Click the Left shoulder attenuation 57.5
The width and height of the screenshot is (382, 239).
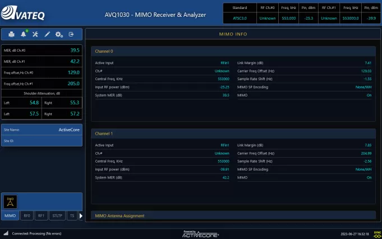[34, 114]
